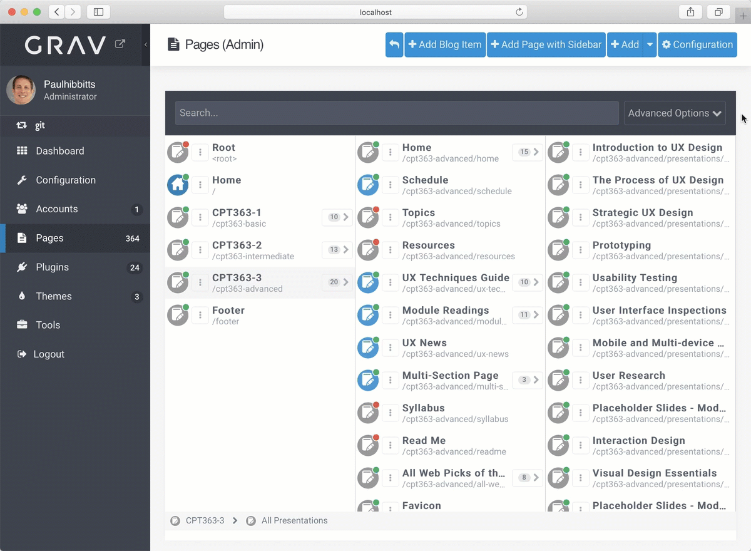Select 'Strategic UX Design' page title
The width and height of the screenshot is (751, 551).
tap(643, 213)
